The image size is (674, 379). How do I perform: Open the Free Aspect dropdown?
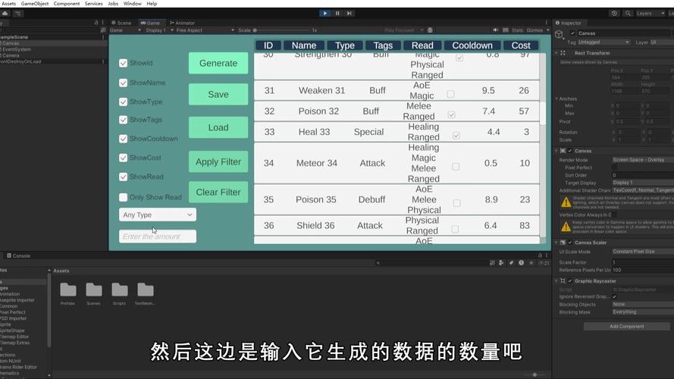tap(205, 30)
